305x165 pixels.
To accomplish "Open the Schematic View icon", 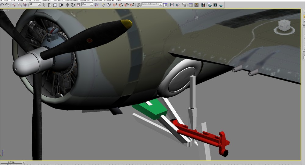I will coord(196,5).
